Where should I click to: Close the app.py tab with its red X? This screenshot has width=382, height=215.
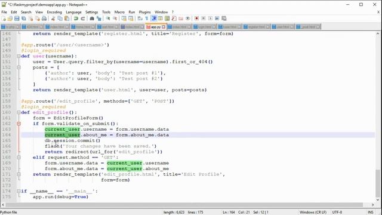tap(164, 27)
